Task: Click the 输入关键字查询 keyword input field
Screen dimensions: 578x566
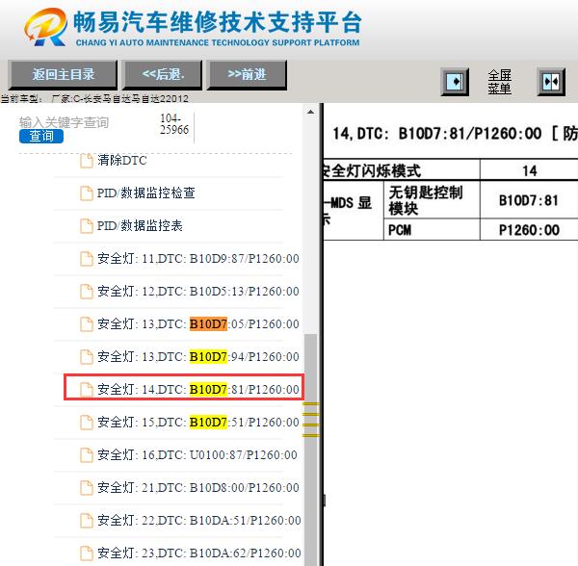Action: (64, 122)
